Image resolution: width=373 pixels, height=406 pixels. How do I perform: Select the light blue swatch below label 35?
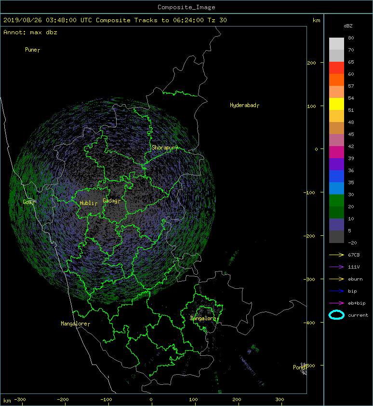click(x=336, y=188)
